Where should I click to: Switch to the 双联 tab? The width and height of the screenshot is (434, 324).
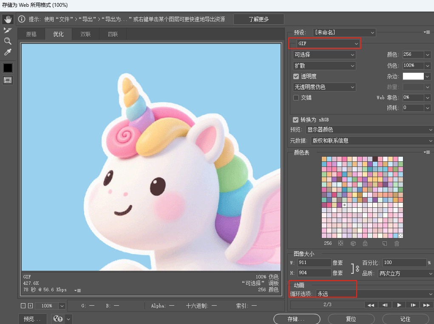(85, 34)
